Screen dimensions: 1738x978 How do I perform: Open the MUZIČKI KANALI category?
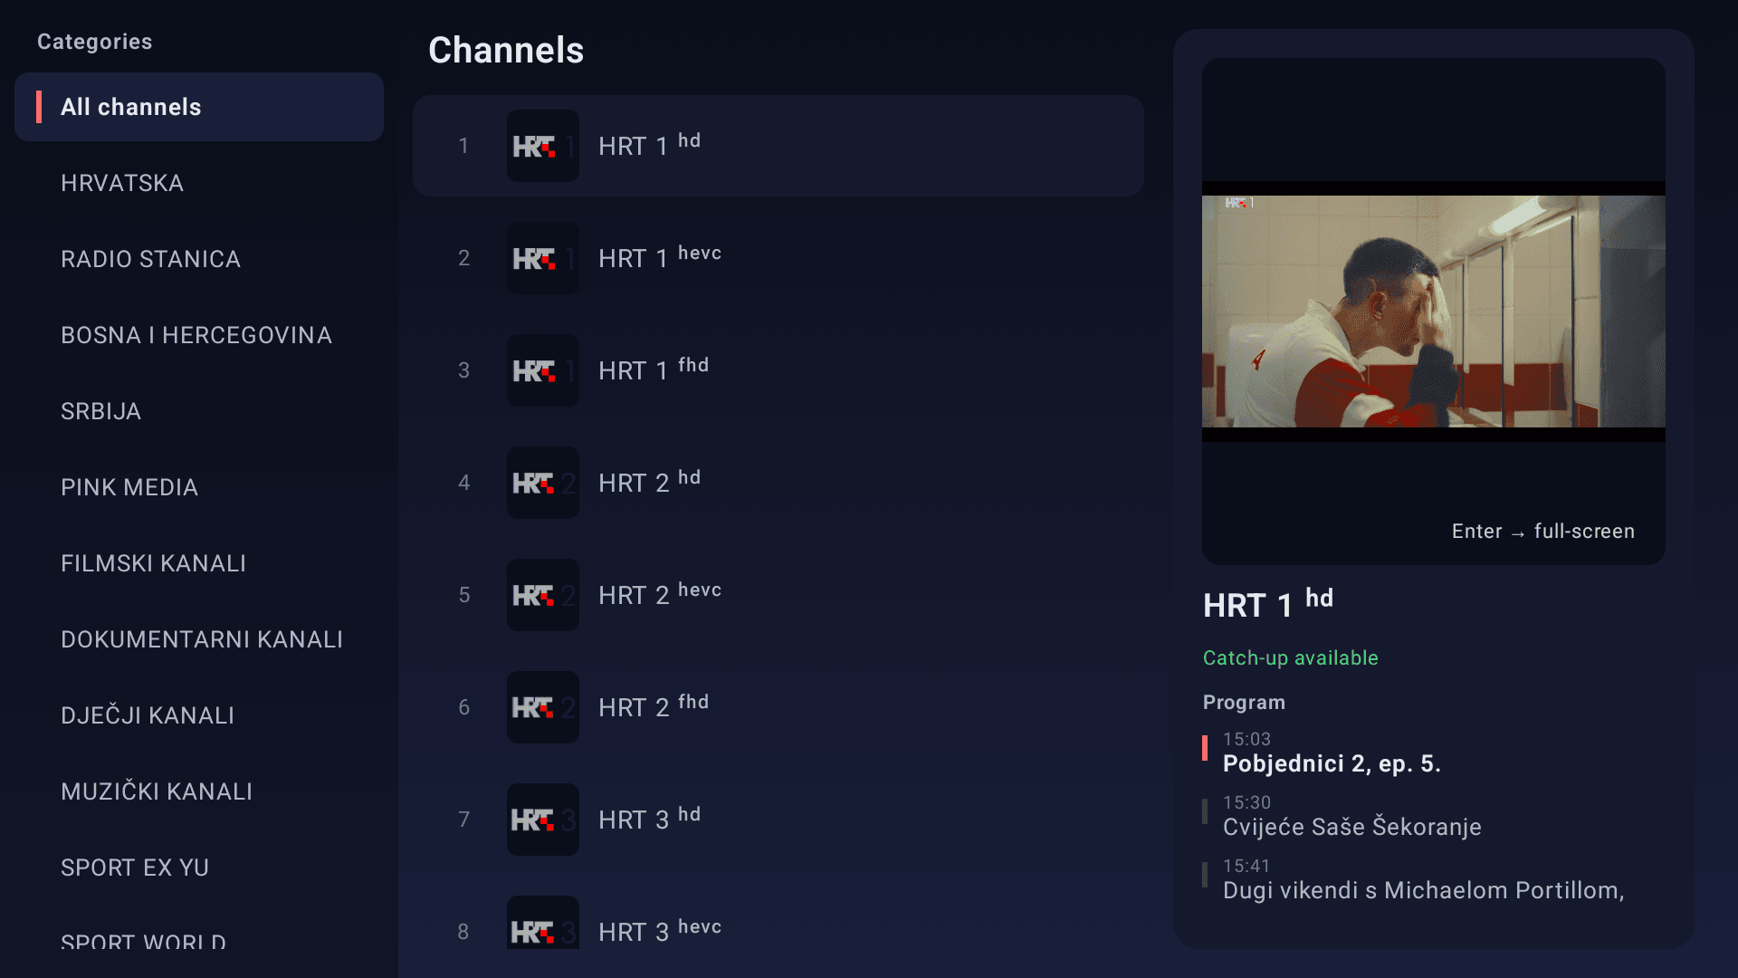199,791
